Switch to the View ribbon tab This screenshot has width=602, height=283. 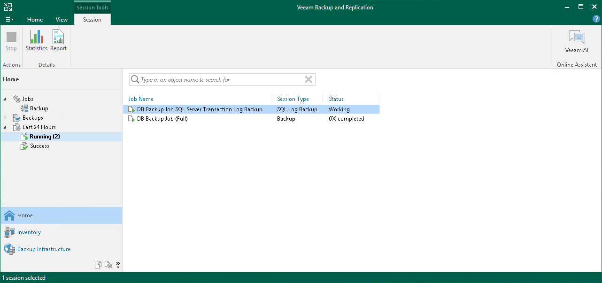point(62,20)
